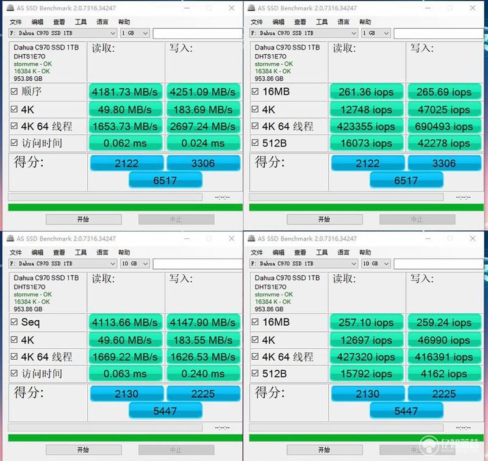Viewport: 488px width, 461px height.
Task: Toggle the 4K 64 线程 checkbox beside 1653.73 MB/s
Action: tap(14, 126)
